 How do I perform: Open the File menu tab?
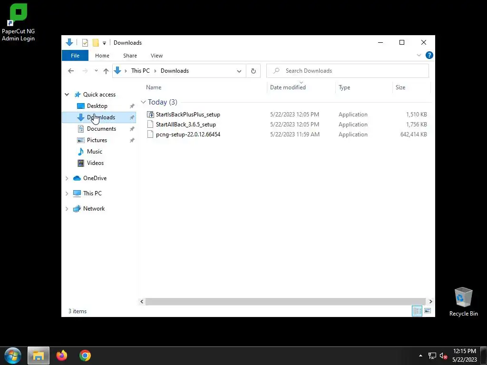75,56
